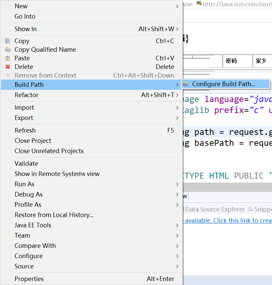Click 'HTML' in the DOCTYPE line
272x285 pixels.
coord(219,176)
